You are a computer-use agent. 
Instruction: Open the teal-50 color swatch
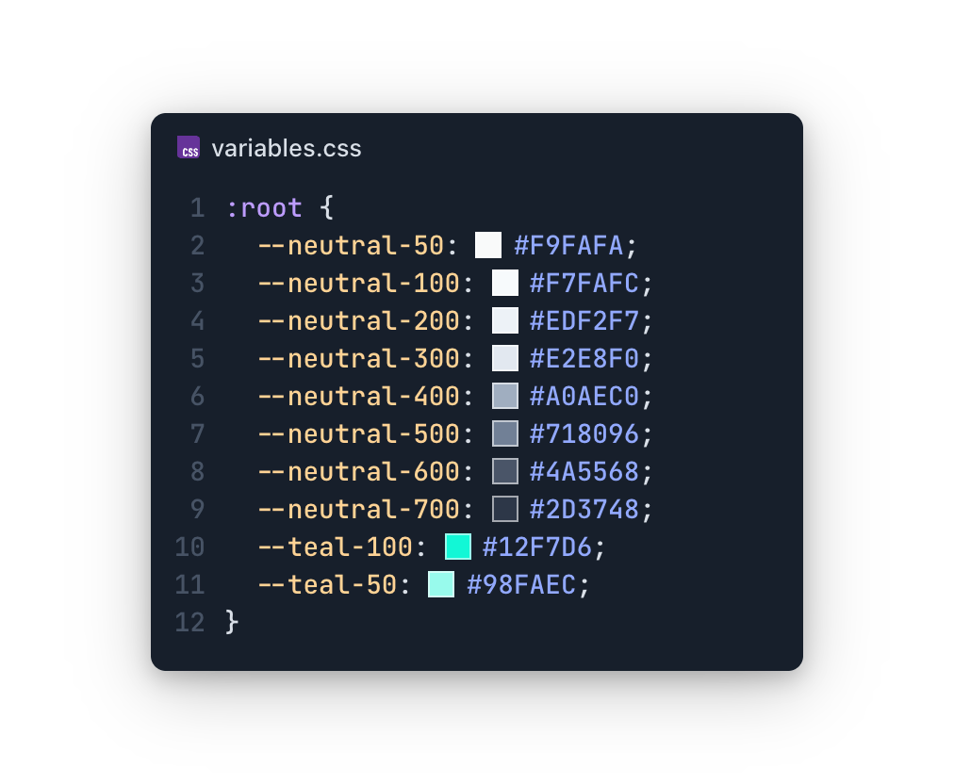point(441,584)
